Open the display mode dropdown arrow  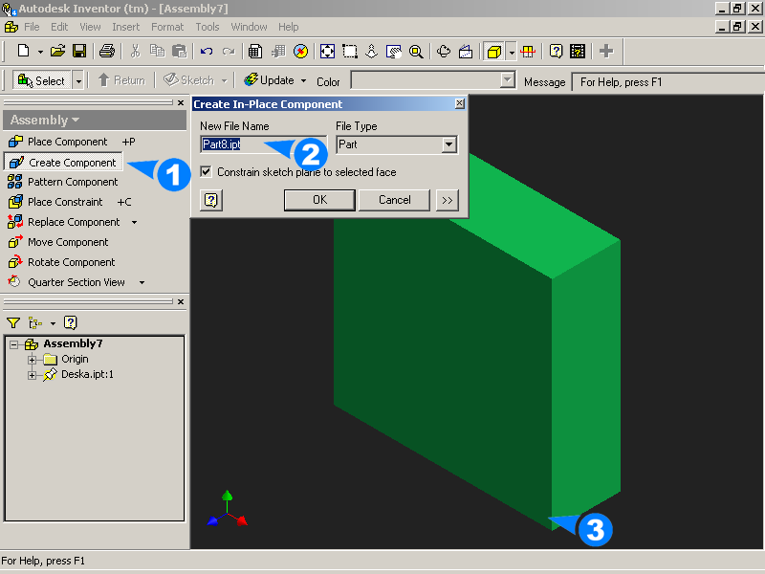(512, 52)
